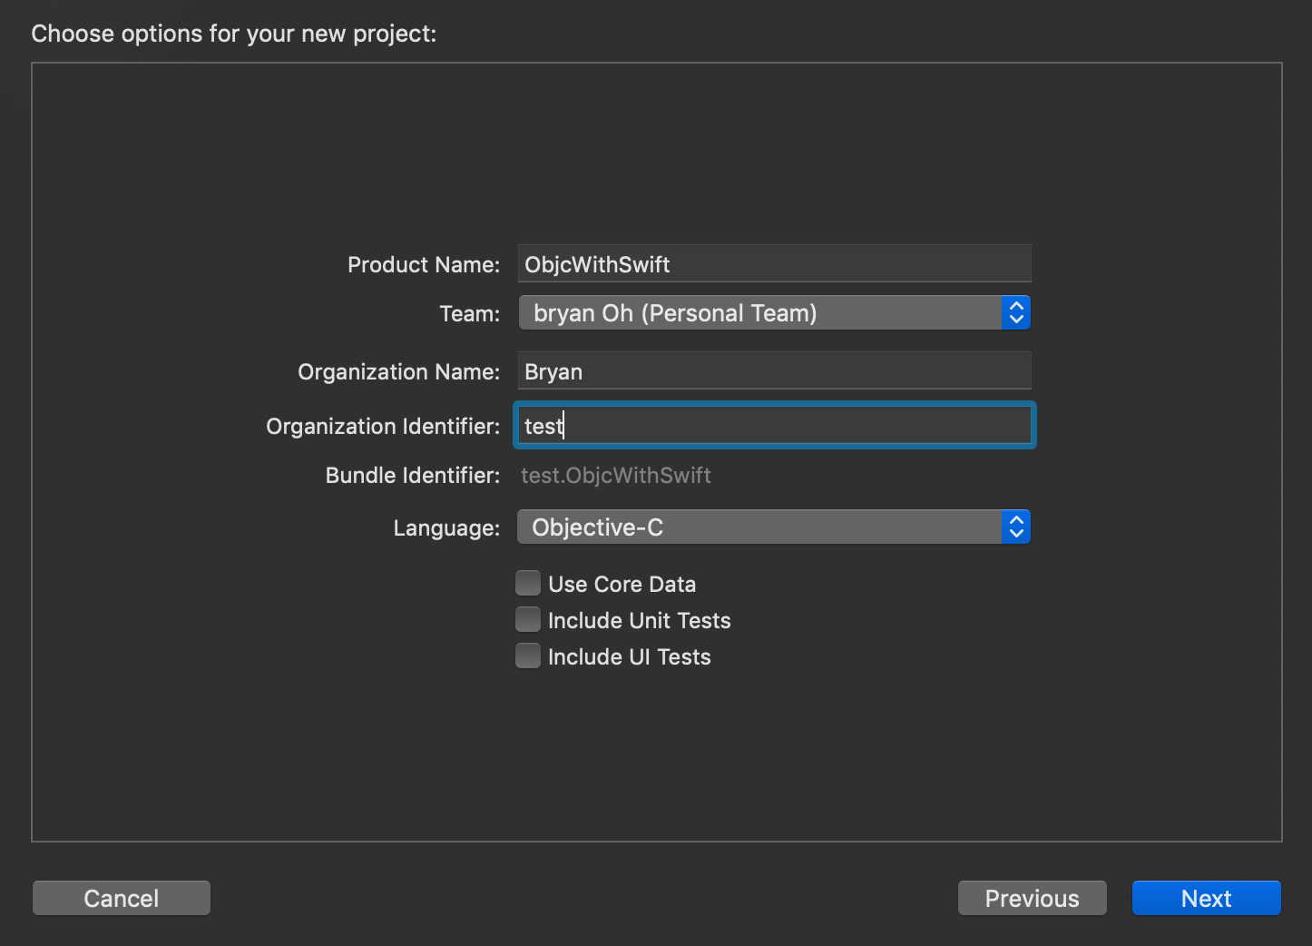Click the Include UI Tests label
The image size is (1312, 946).
(x=629, y=656)
